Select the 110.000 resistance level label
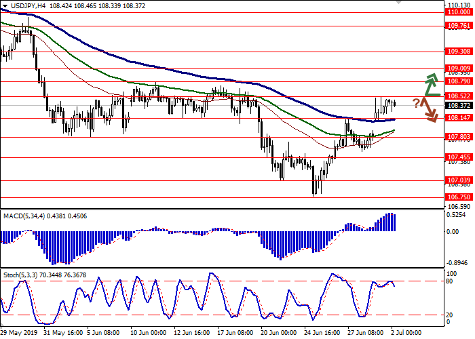This screenshot has width=475, height=339. [458, 12]
